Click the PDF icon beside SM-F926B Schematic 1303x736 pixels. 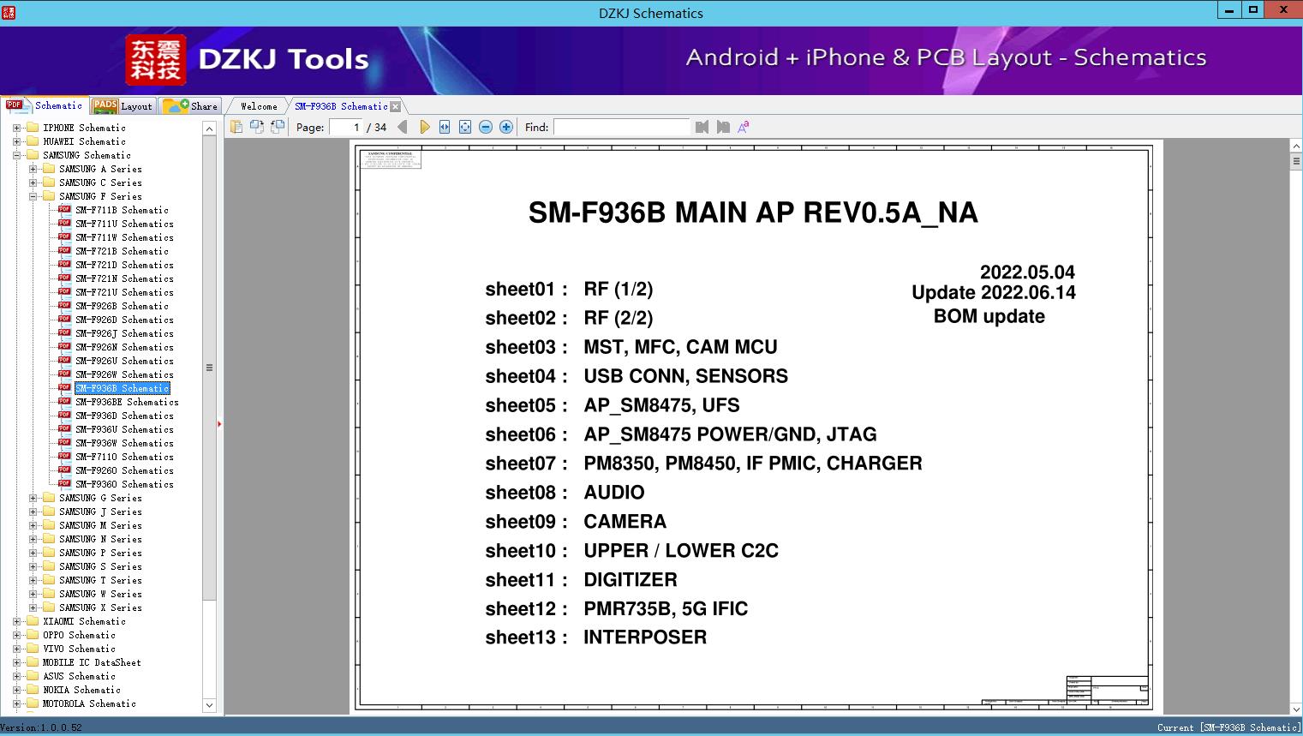coord(64,306)
